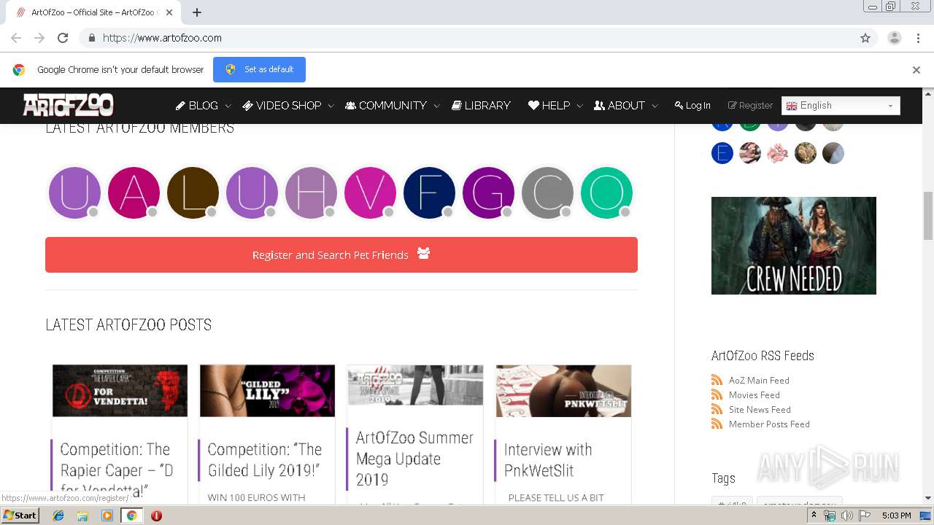The height and width of the screenshot is (525, 934).
Task: Click RSS icon beside Member Posts Feed
Action: (717, 424)
